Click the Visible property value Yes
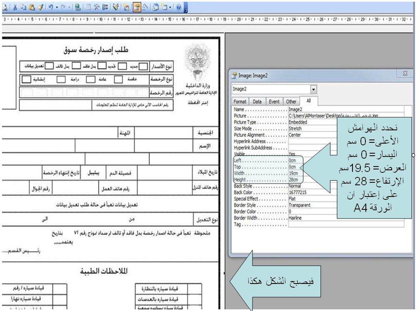Viewport: 420px width, 311px height. pyautogui.click(x=292, y=154)
